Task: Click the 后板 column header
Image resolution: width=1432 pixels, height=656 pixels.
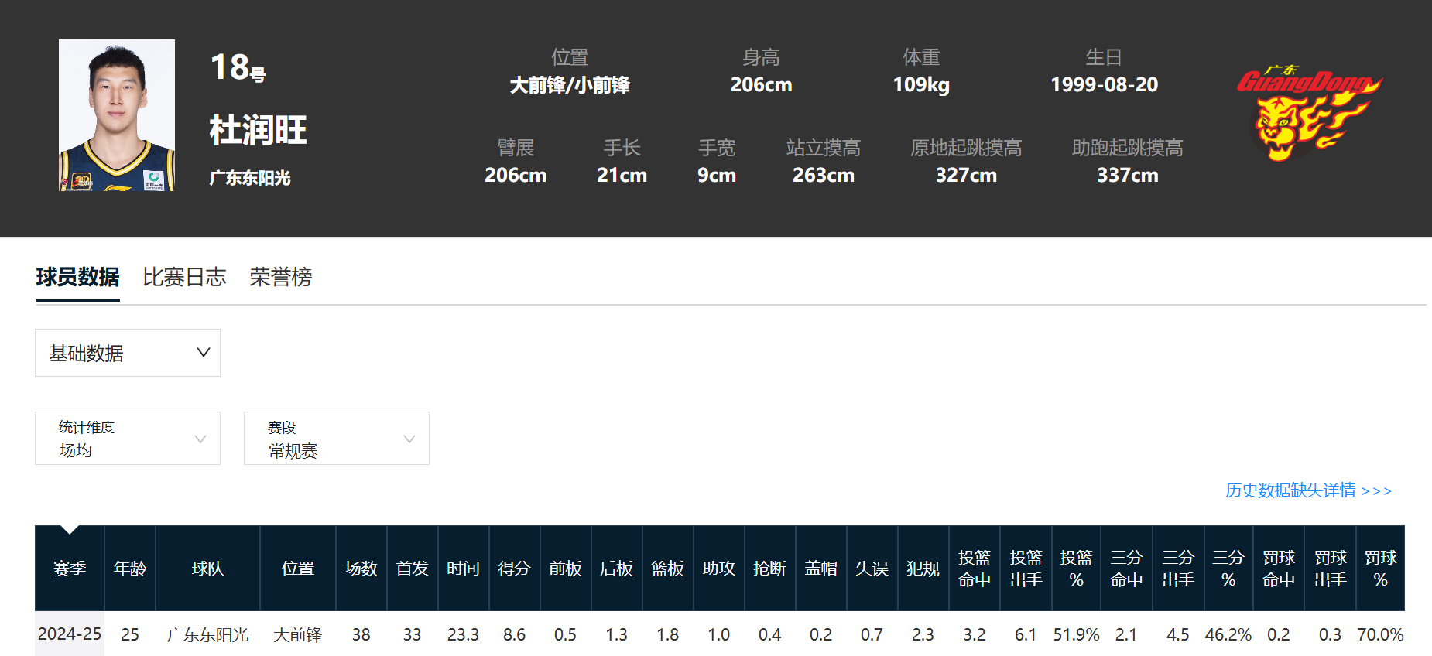Action: (x=617, y=569)
